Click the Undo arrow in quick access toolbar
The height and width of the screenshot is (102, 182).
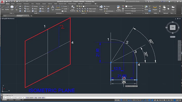tap(20, 2)
